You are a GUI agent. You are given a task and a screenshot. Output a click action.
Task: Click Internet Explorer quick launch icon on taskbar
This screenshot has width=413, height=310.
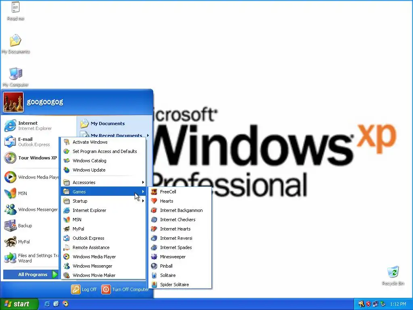click(x=47, y=304)
